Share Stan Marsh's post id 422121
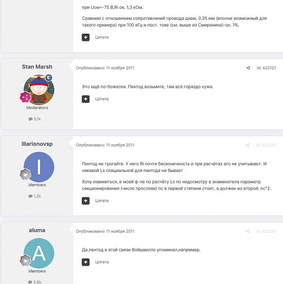The width and height of the screenshot is (283, 284). pyautogui.click(x=248, y=68)
